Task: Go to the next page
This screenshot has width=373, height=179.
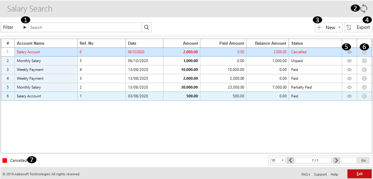Action: pyautogui.click(x=336, y=160)
